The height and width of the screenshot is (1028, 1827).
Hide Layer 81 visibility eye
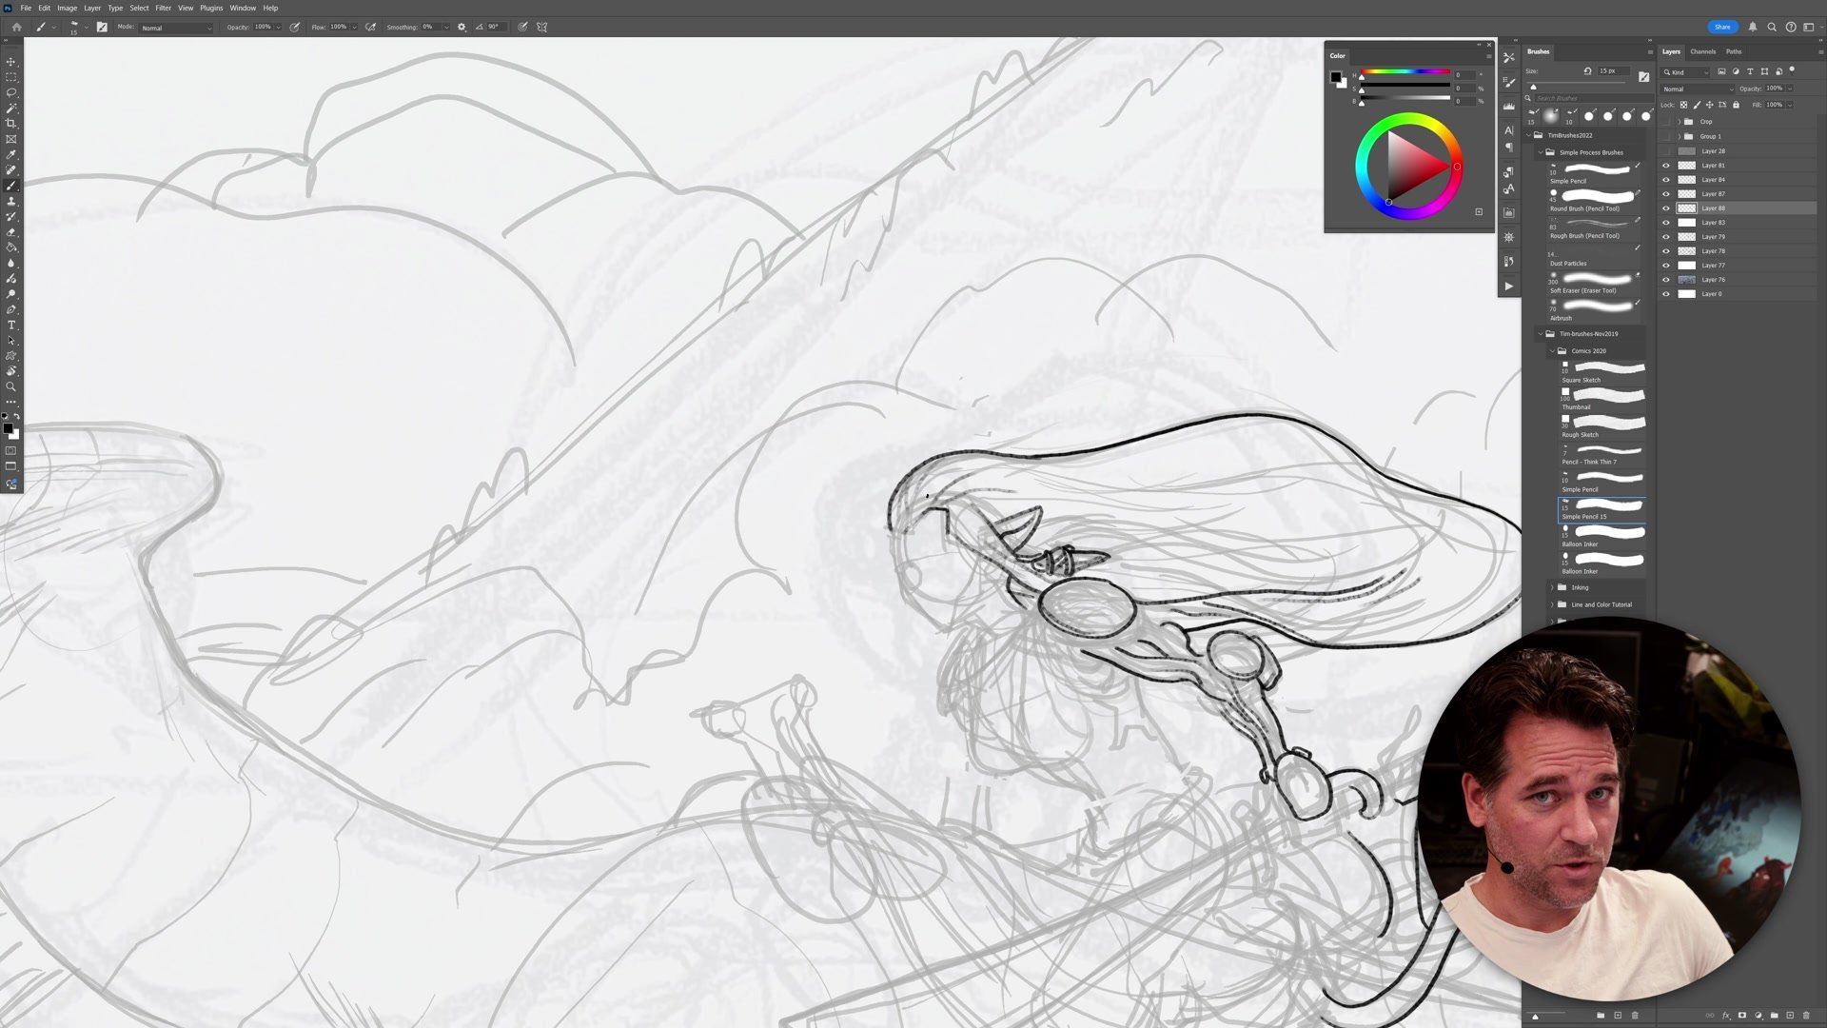tap(1665, 166)
